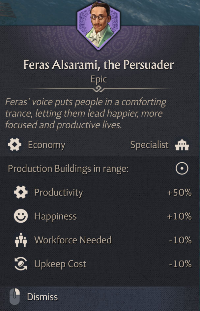Click the item name Feras Alsarami, the Persuader
Viewport: 200px width, 311px height.
tap(99, 65)
